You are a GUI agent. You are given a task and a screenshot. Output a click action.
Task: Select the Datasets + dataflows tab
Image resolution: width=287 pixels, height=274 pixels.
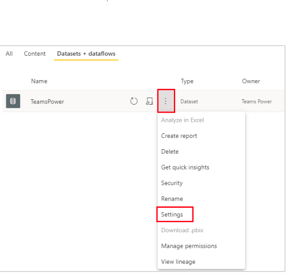[86, 54]
